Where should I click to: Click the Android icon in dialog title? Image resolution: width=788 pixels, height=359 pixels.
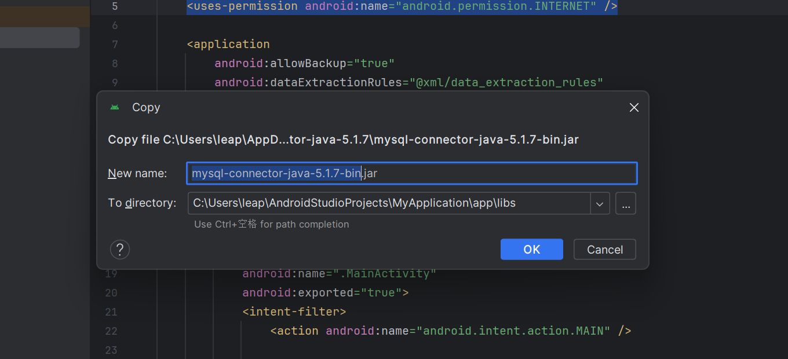pos(115,108)
